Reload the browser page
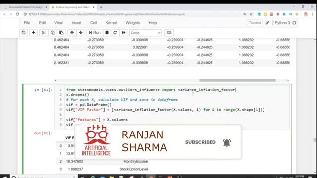This screenshot has width=317, height=178. [17, 14]
